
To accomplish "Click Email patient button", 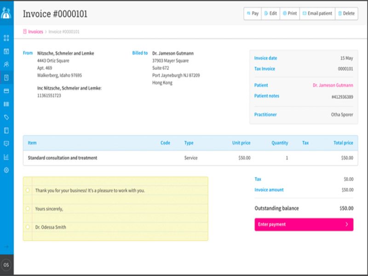I will pos(317,14).
